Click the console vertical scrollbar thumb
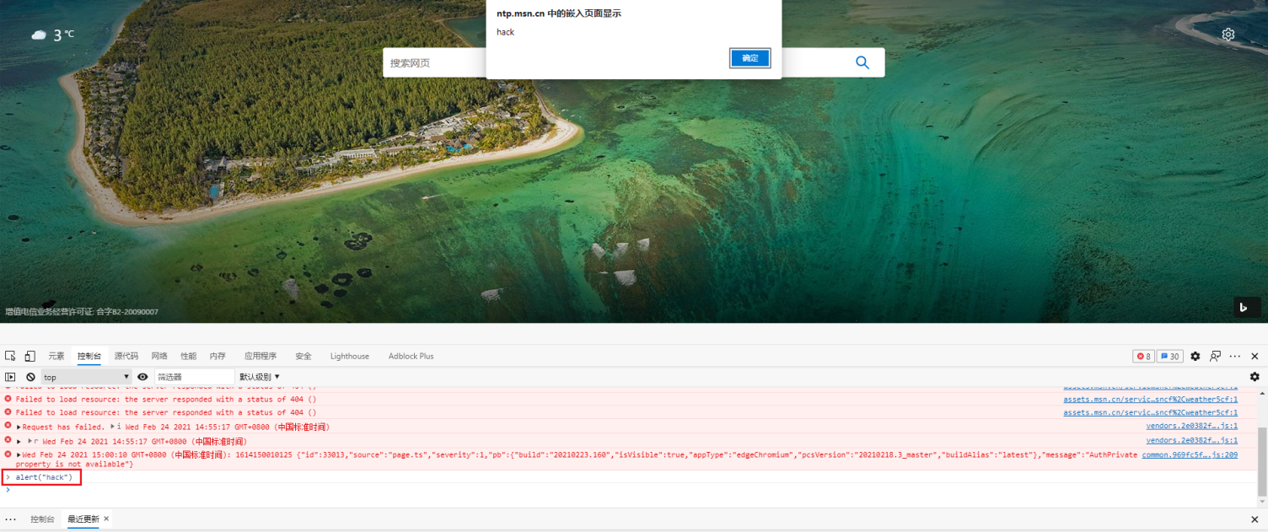 tap(1262, 462)
